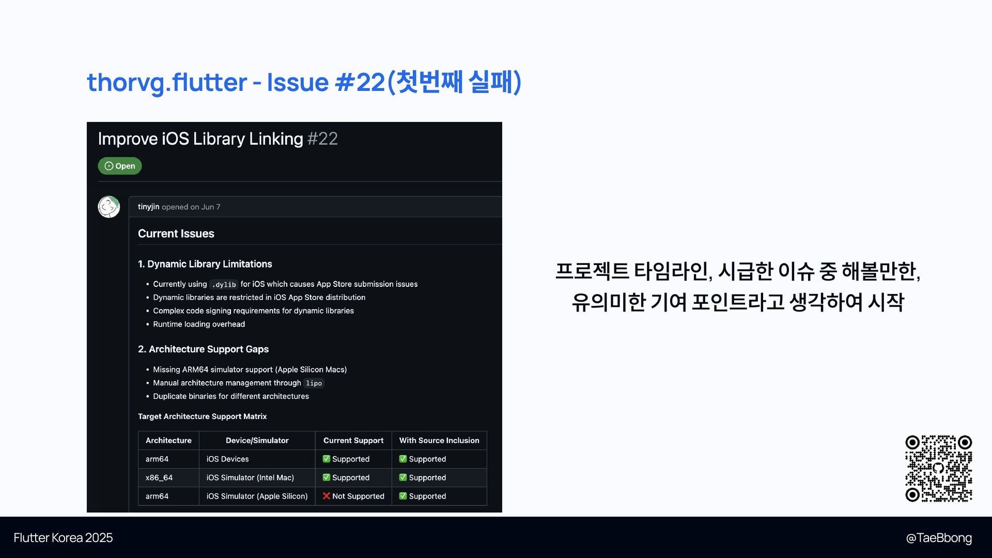992x558 pixels.
Task: Click the tinyjin user avatar
Action: coord(109,207)
